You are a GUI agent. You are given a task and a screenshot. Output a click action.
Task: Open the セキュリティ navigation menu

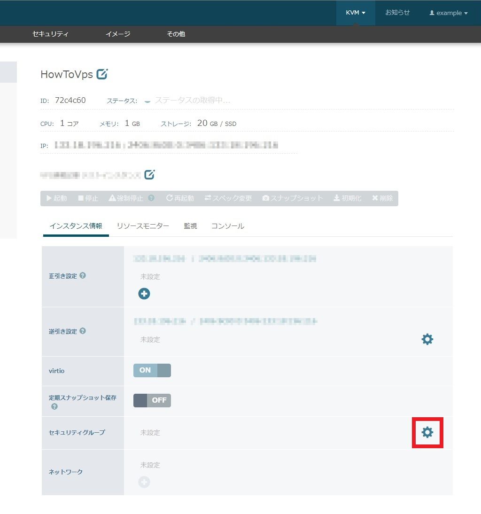click(x=51, y=34)
